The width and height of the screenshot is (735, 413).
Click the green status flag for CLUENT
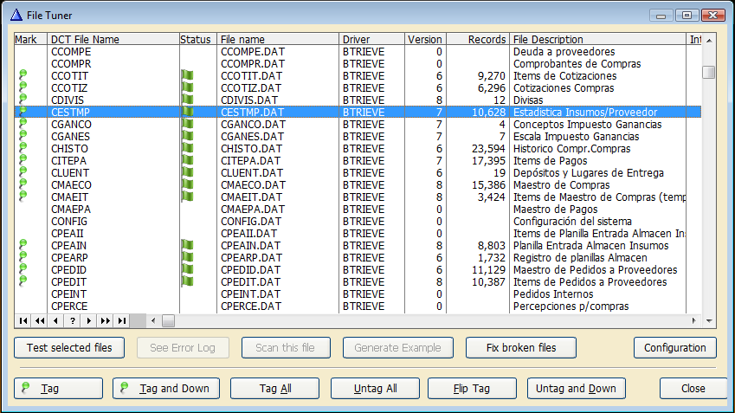188,172
